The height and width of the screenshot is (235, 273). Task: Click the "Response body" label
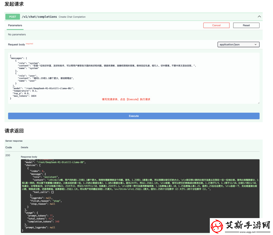pyautogui.click(x=29, y=157)
